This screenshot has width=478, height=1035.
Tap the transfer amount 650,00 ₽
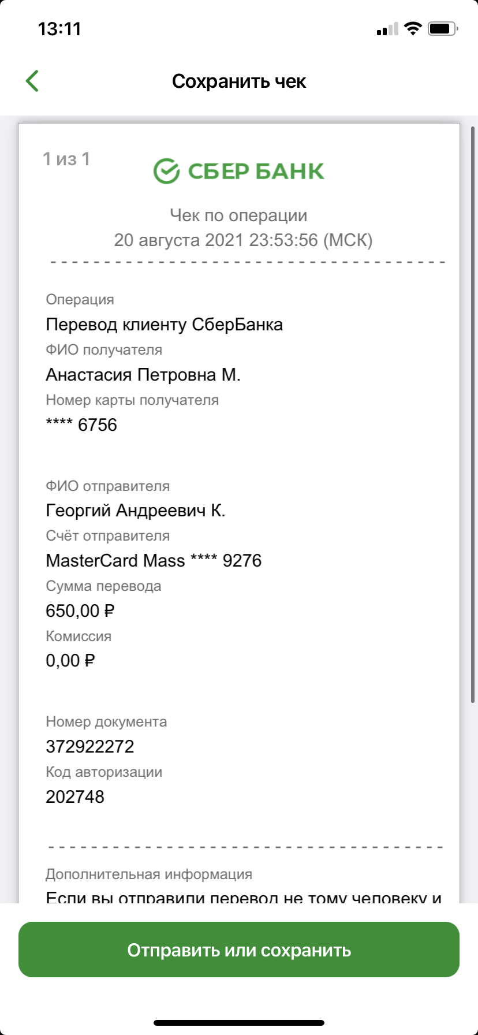click(x=80, y=611)
